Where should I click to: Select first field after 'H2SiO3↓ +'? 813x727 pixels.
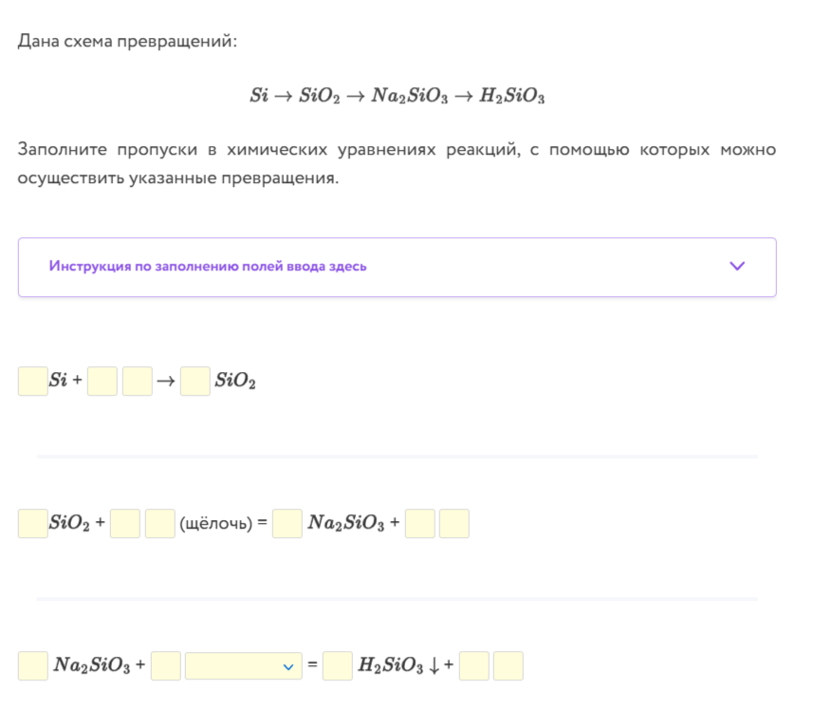[x=474, y=666]
